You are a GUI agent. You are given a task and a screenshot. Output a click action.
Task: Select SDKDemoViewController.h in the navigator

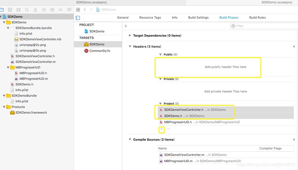click(x=35, y=56)
